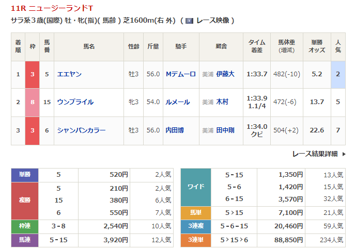View jockey Mデムーロ's page
Viewport: 355px width, 251px height.
(x=180, y=74)
